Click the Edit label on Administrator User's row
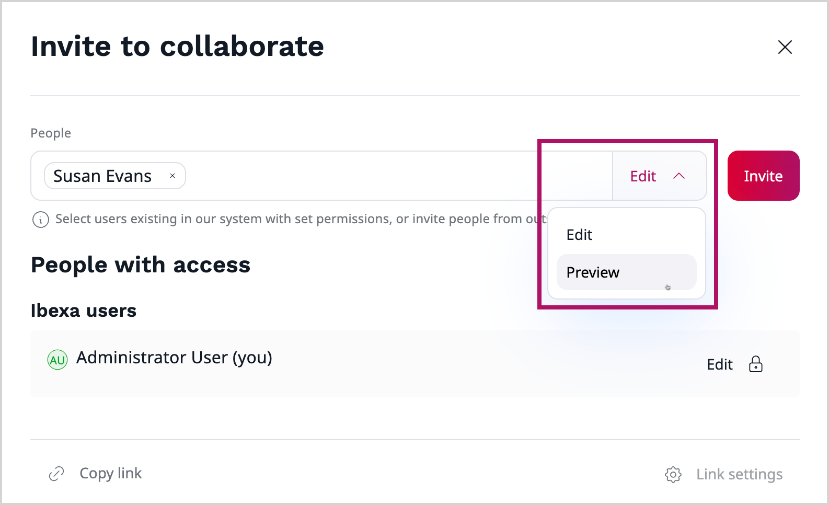This screenshot has width=829, height=505. (x=720, y=364)
